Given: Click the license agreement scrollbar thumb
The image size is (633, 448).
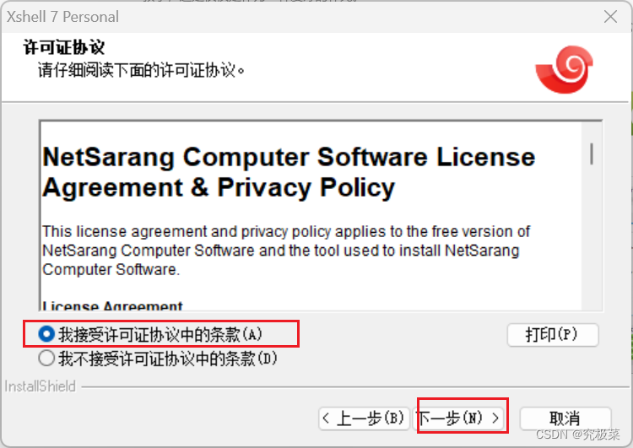Looking at the screenshot, I should pyautogui.click(x=592, y=154).
